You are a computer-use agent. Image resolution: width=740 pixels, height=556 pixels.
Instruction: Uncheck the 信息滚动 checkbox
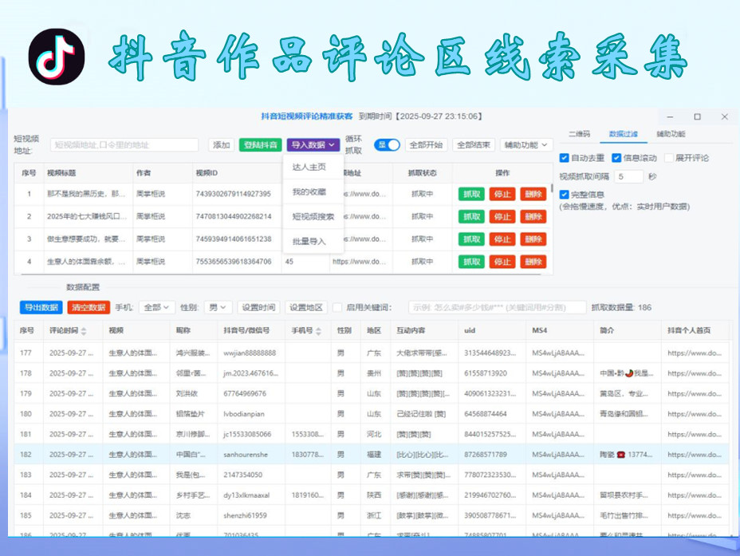pyautogui.click(x=616, y=158)
